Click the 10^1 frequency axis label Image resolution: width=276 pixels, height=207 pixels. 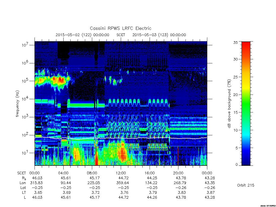tap(25, 153)
